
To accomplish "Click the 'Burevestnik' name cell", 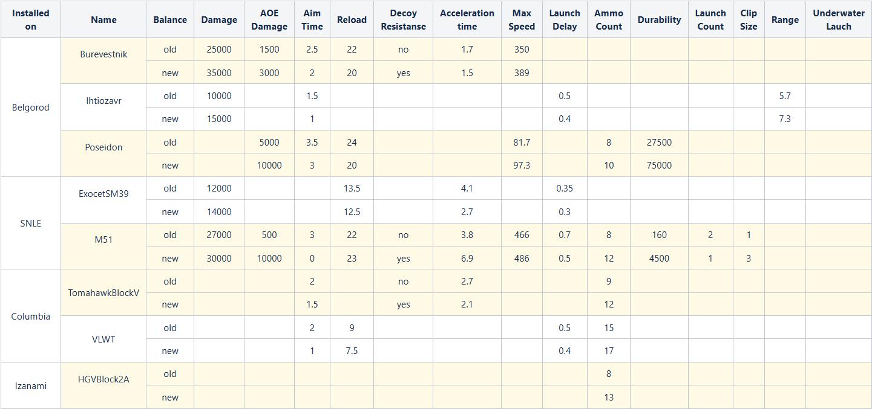I will [103, 61].
